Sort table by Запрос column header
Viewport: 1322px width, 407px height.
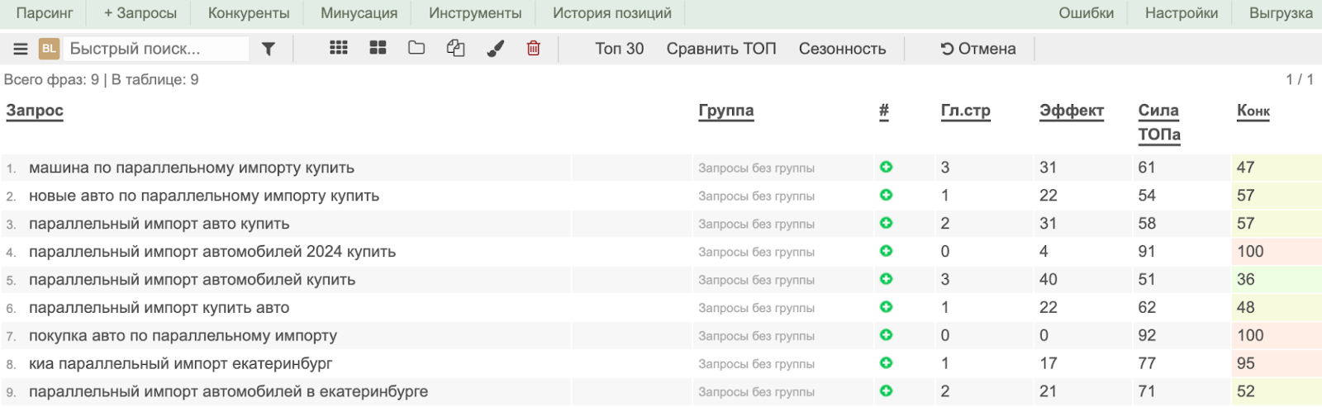tap(35, 111)
